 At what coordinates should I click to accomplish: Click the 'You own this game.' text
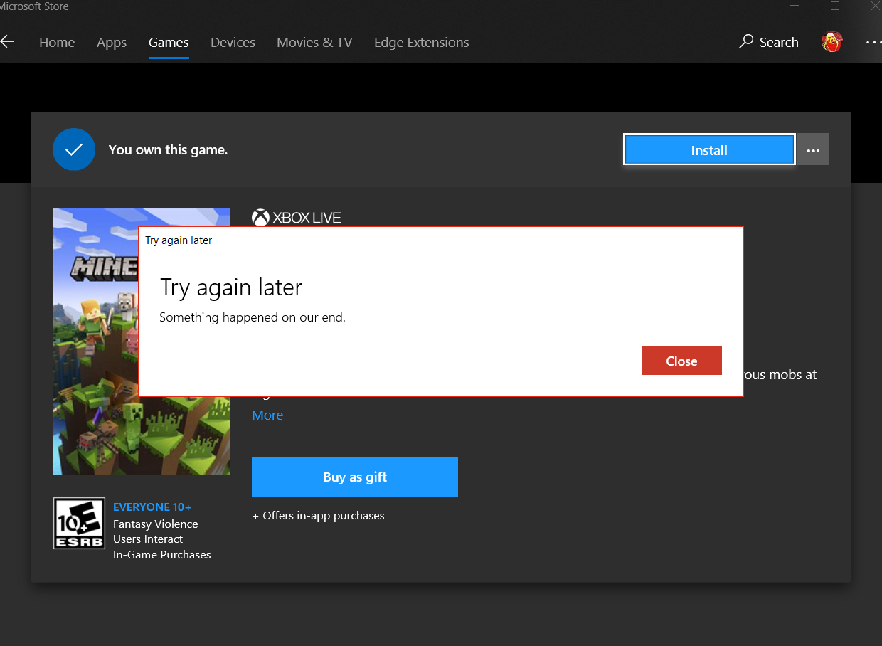[168, 150]
